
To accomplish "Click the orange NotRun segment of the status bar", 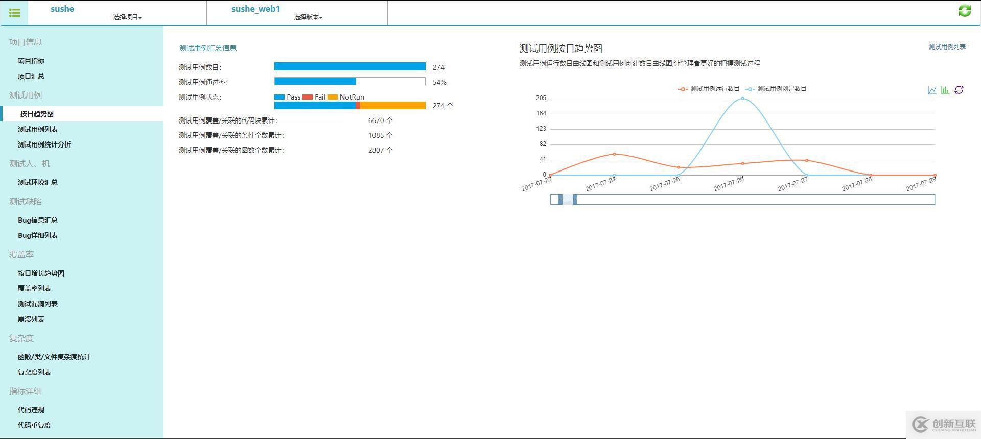I will tap(393, 105).
